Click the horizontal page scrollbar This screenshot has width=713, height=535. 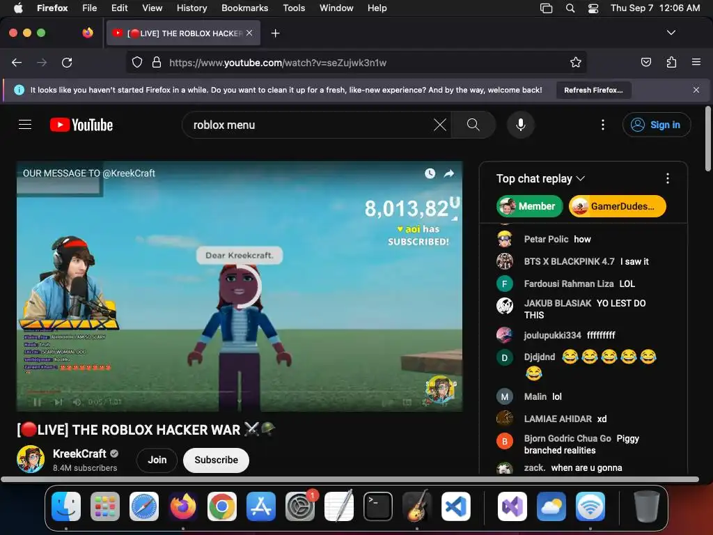point(350,479)
